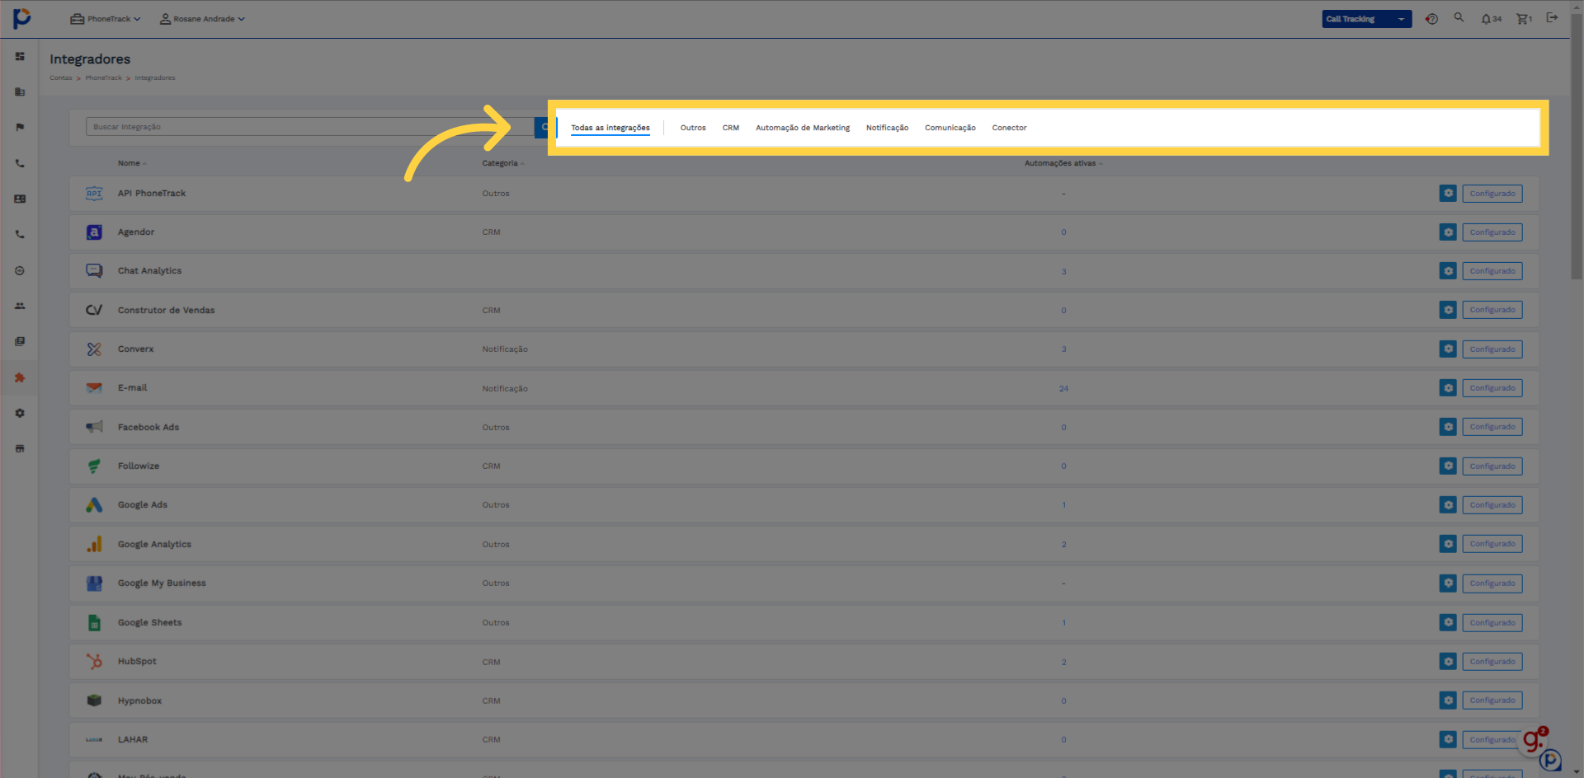This screenshot has width=1584, height=778.
Task: Open the Call Tracking product dropdown
Action: coord(1367,19)
